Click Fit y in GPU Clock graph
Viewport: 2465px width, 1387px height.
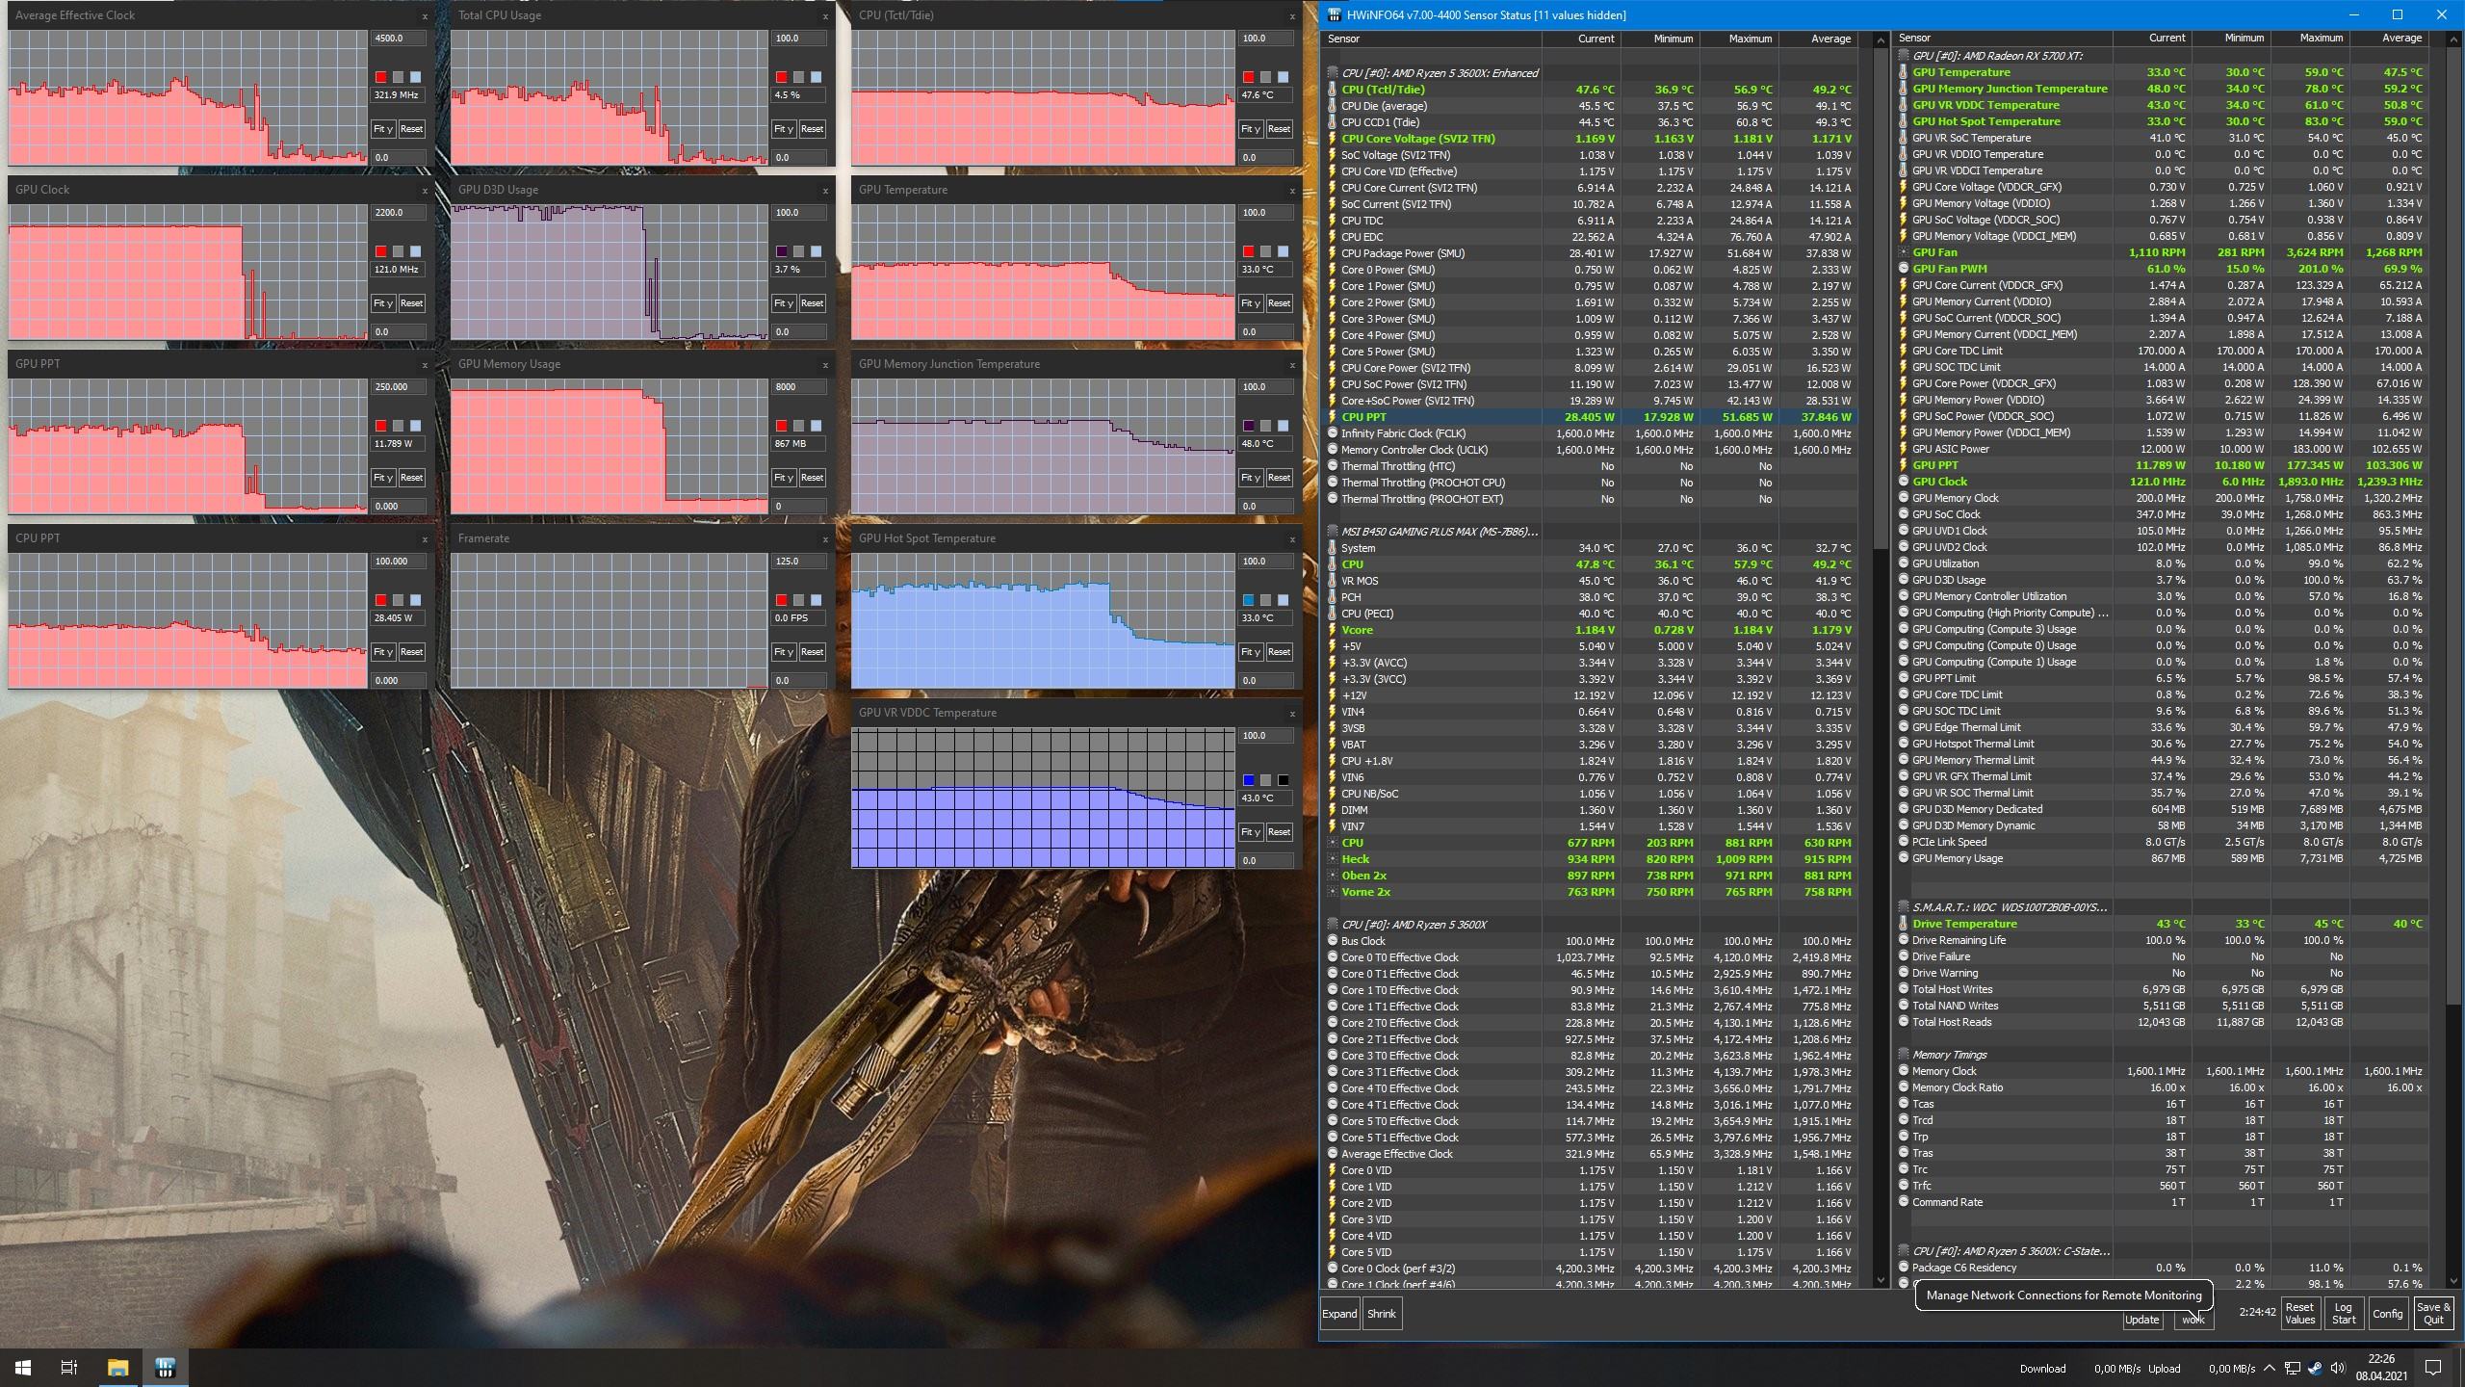point(382,303)
